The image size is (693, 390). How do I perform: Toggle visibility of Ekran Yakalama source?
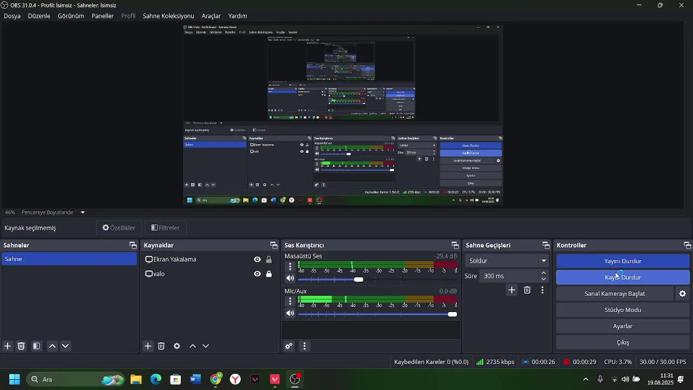pos(257,259)
